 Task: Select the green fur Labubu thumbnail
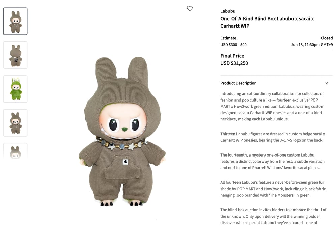(16, 89)
